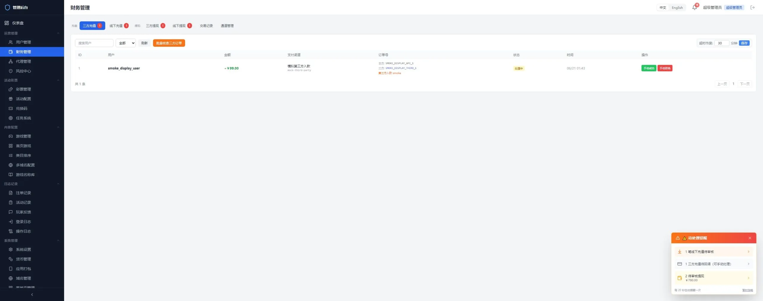The image size is (763, 301).
Task: Switch to the 交易记录 tab
Action: [206, 26]
